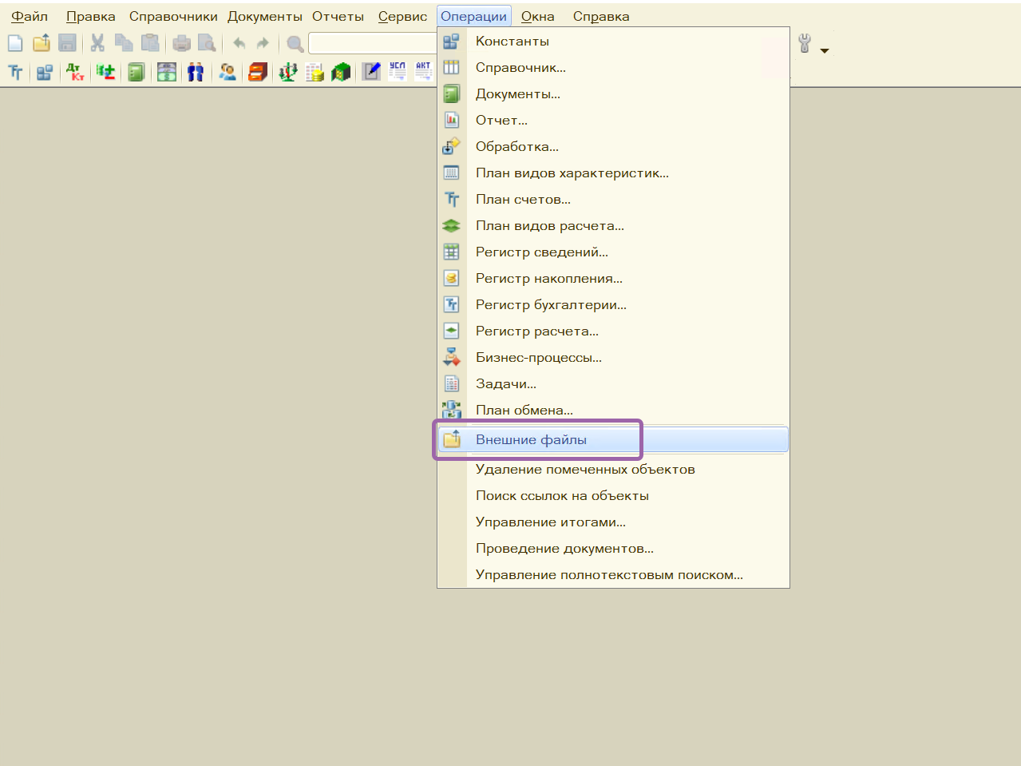
Task: Choose План счетов... from the menu
Action: (523, 200)
